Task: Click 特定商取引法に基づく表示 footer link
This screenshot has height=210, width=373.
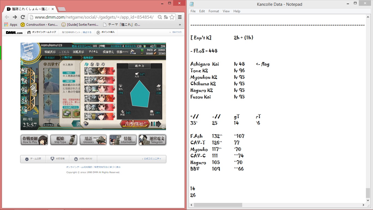Action: tap(107, 167)
